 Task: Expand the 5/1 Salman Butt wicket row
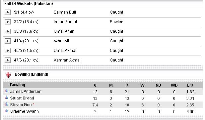[x=8, y=12]
